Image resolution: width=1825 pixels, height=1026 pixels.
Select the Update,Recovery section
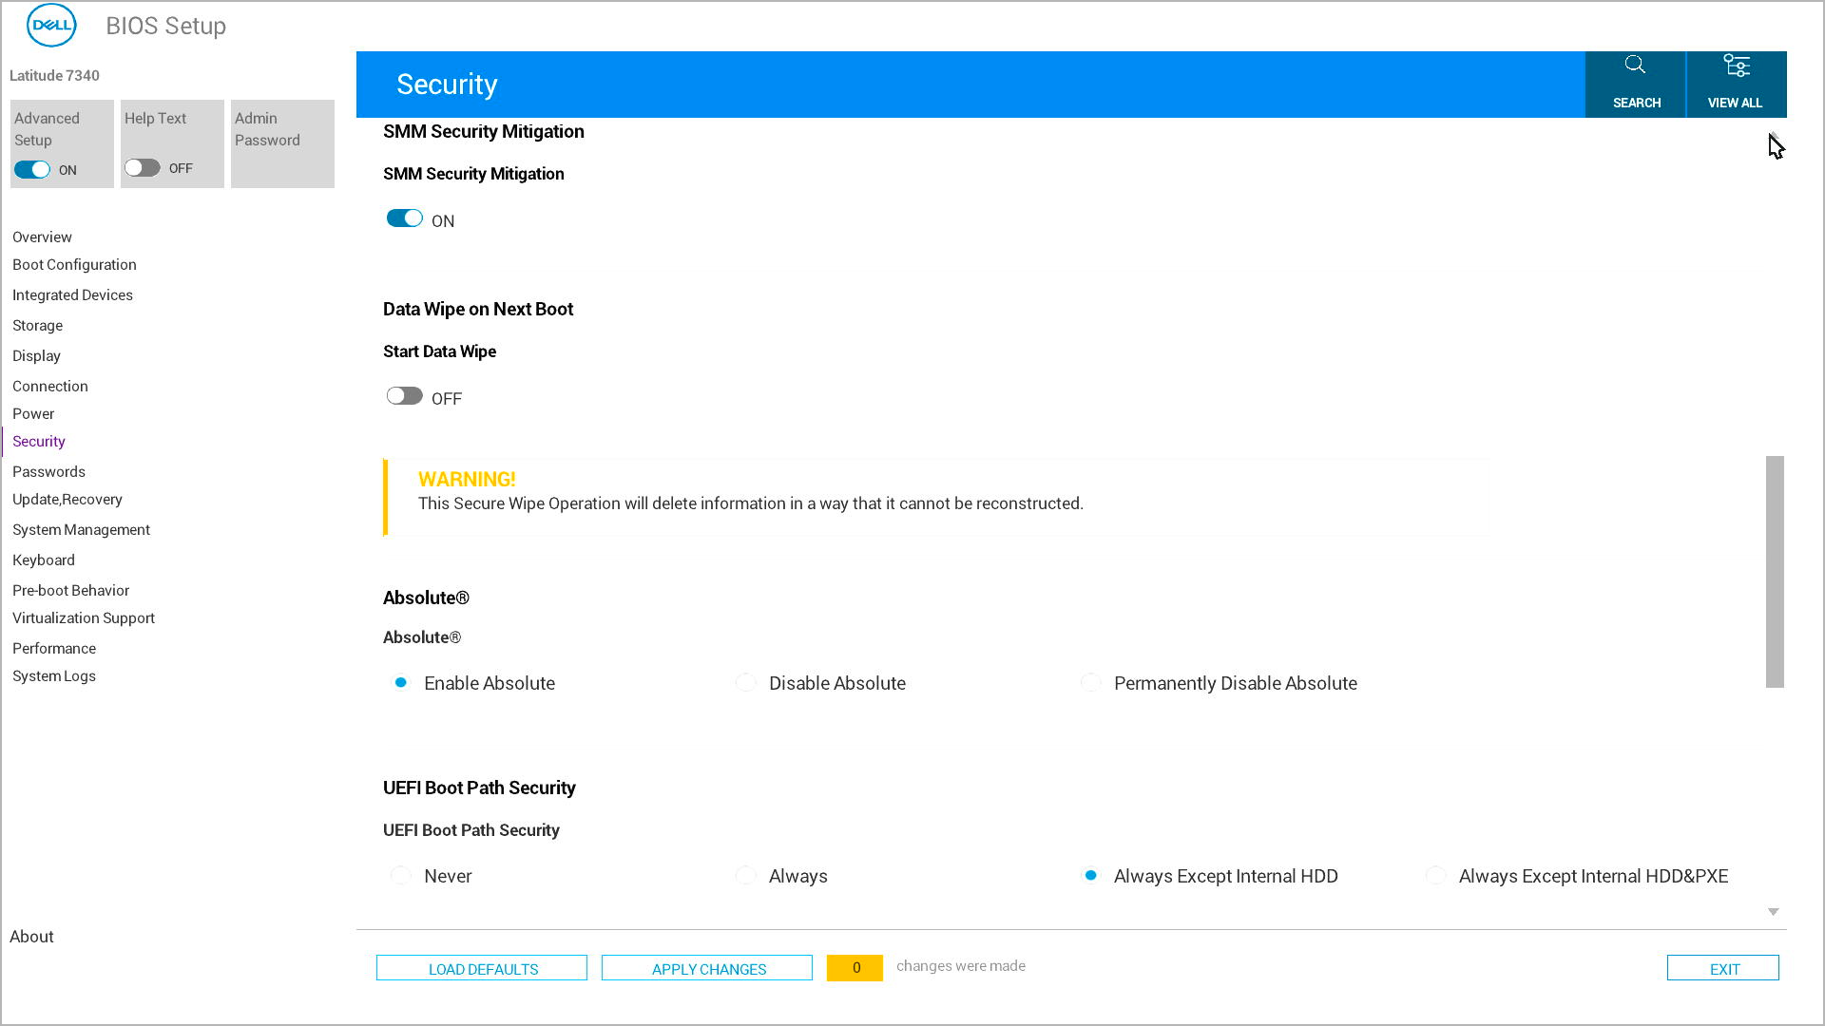pos(67,499)
